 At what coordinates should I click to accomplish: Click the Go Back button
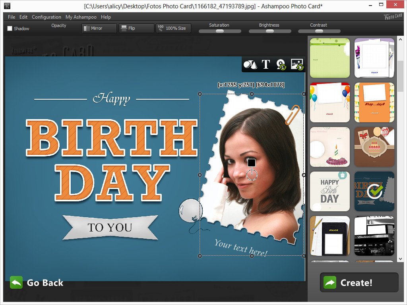37,283
